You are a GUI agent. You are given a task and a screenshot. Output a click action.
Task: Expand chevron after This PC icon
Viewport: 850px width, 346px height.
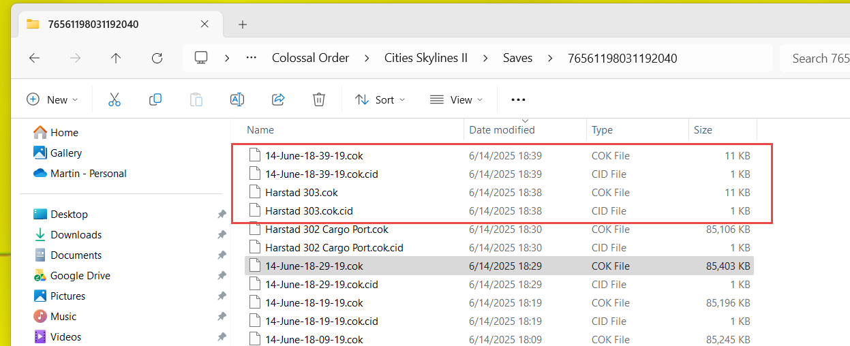(227, 58)
